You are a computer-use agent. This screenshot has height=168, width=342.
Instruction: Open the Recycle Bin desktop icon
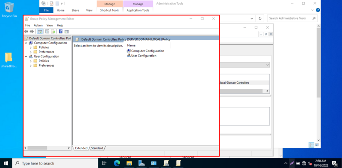[x=9, y=10]
